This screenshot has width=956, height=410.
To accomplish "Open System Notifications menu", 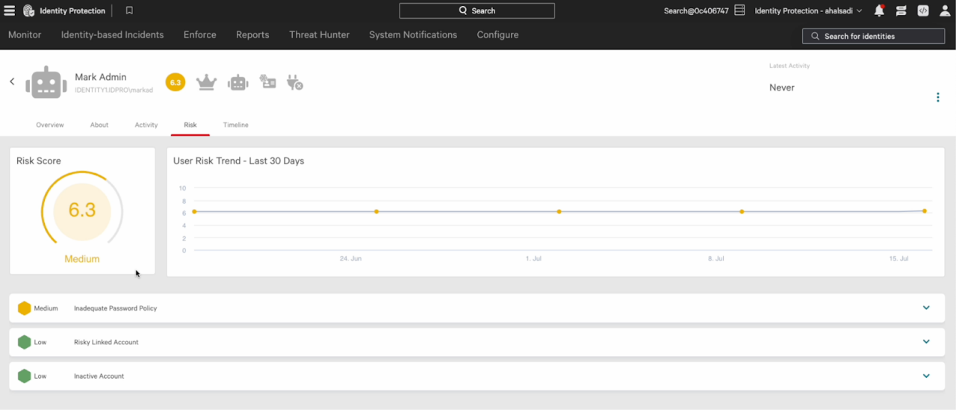I will point(413,35).
